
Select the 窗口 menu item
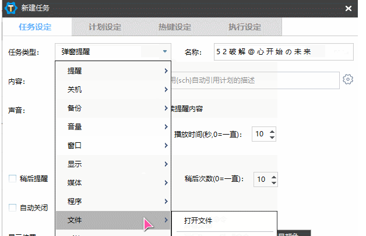point(114,145)
